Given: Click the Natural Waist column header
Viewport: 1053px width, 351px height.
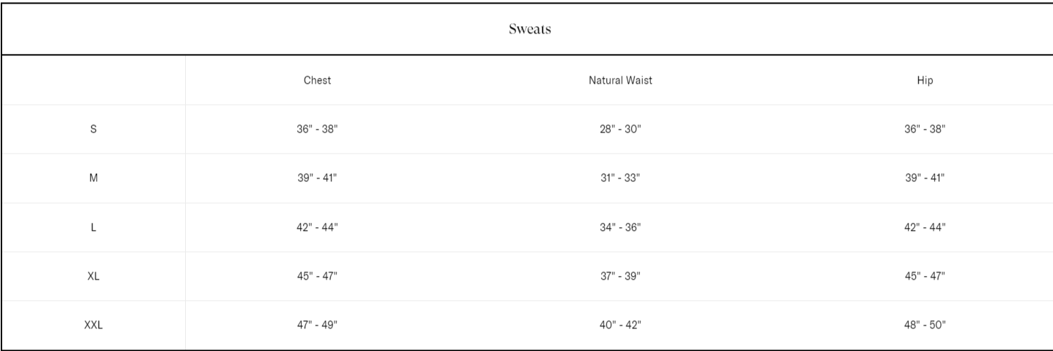Looking at the screenshot, I should (x=620, y=81).
